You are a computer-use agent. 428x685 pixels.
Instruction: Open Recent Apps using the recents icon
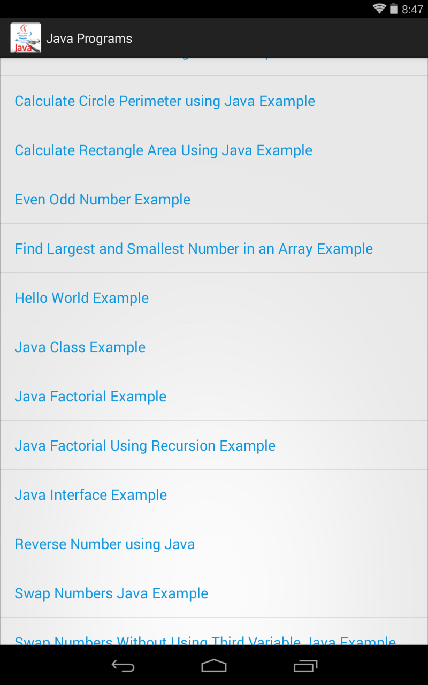tap(305, 666)
